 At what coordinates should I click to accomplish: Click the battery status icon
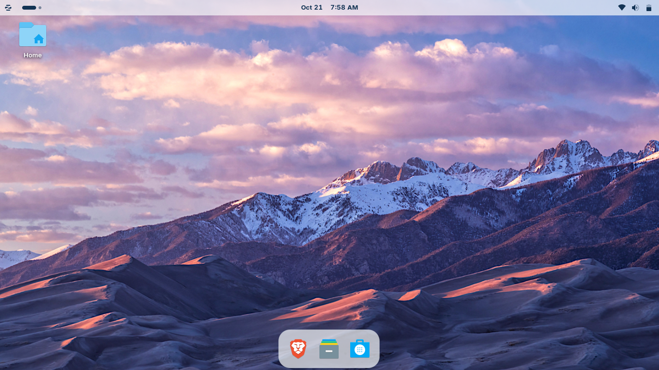tap(649, 8)
